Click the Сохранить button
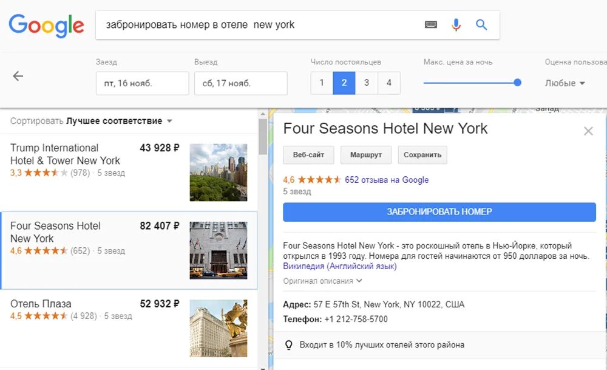 coord(422,155)
